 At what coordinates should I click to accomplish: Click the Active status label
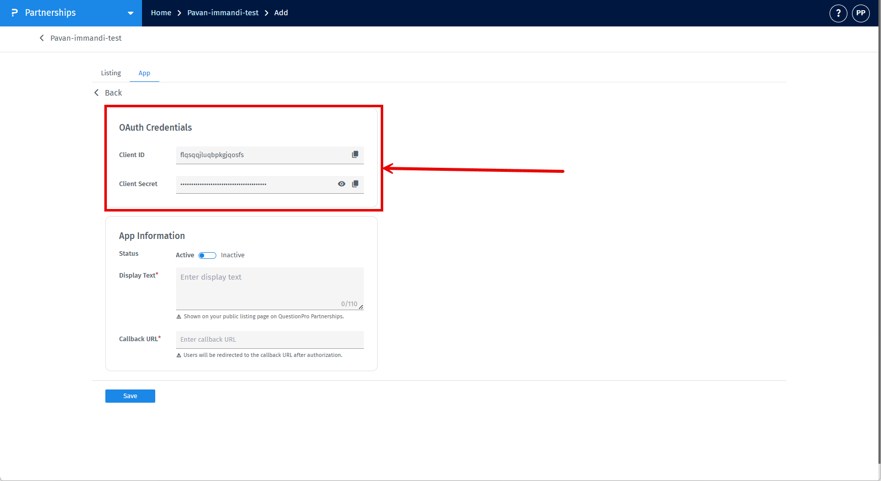[x=185, y=255]
